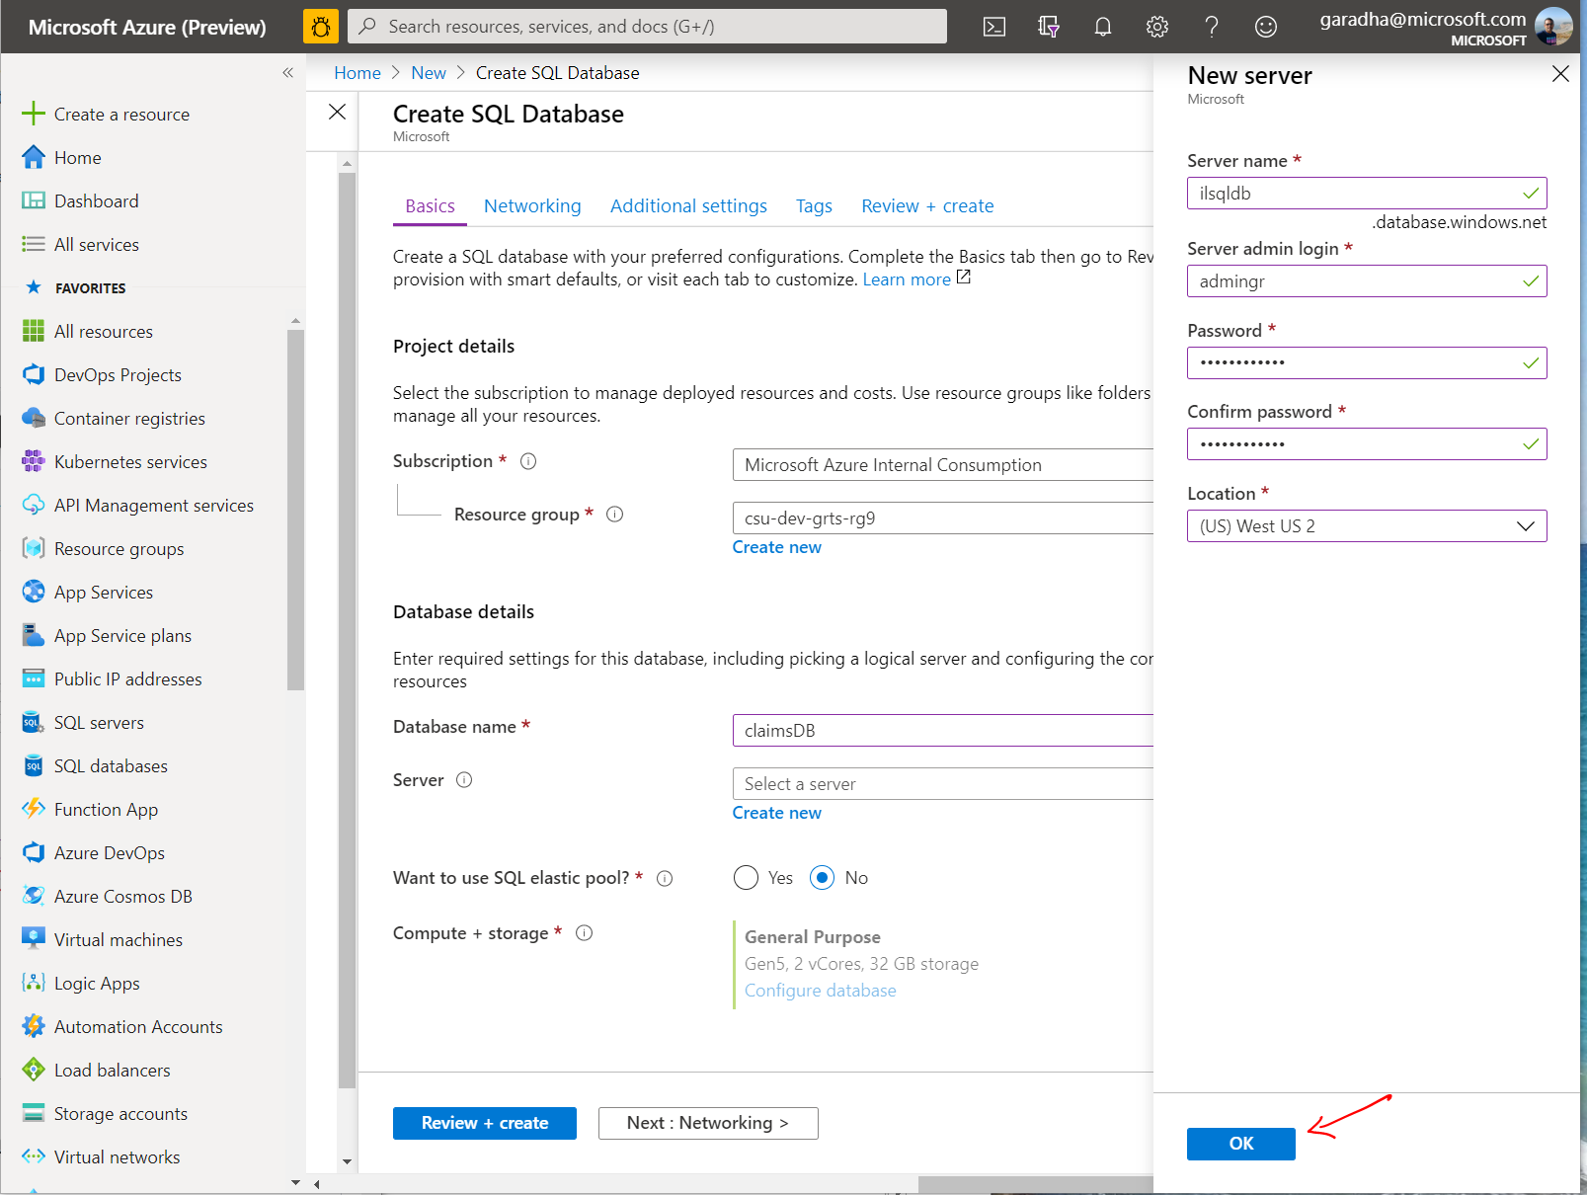
Task: Open portal settings gear
Action: tap(1157, 27)
